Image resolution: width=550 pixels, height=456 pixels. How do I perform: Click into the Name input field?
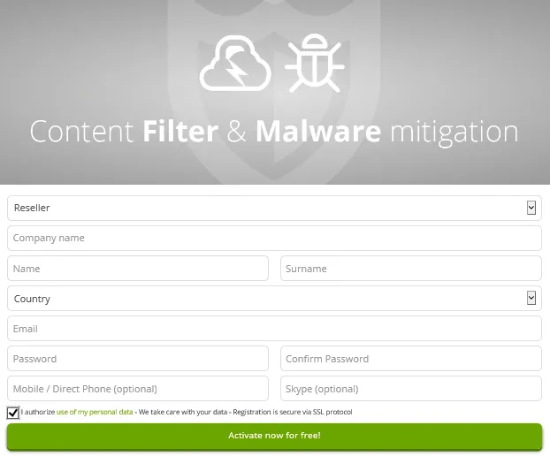click(x=138, y=268)
